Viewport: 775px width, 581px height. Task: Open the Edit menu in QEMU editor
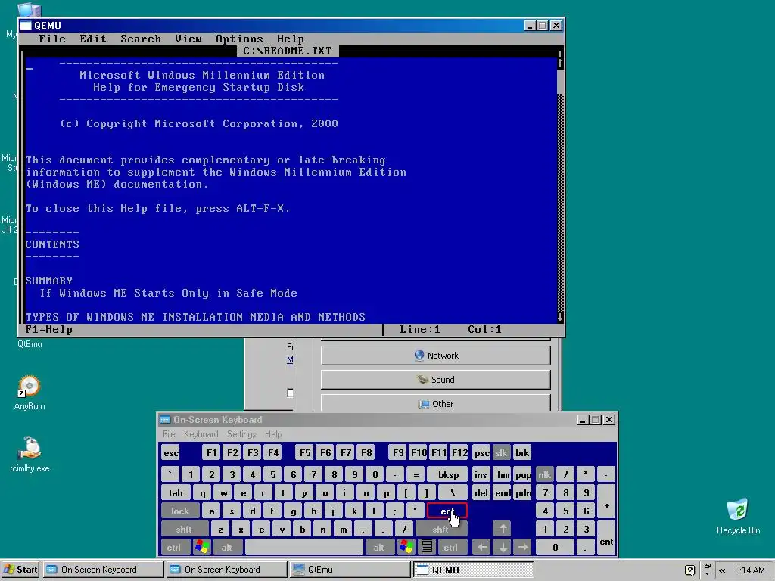[93, 39]
